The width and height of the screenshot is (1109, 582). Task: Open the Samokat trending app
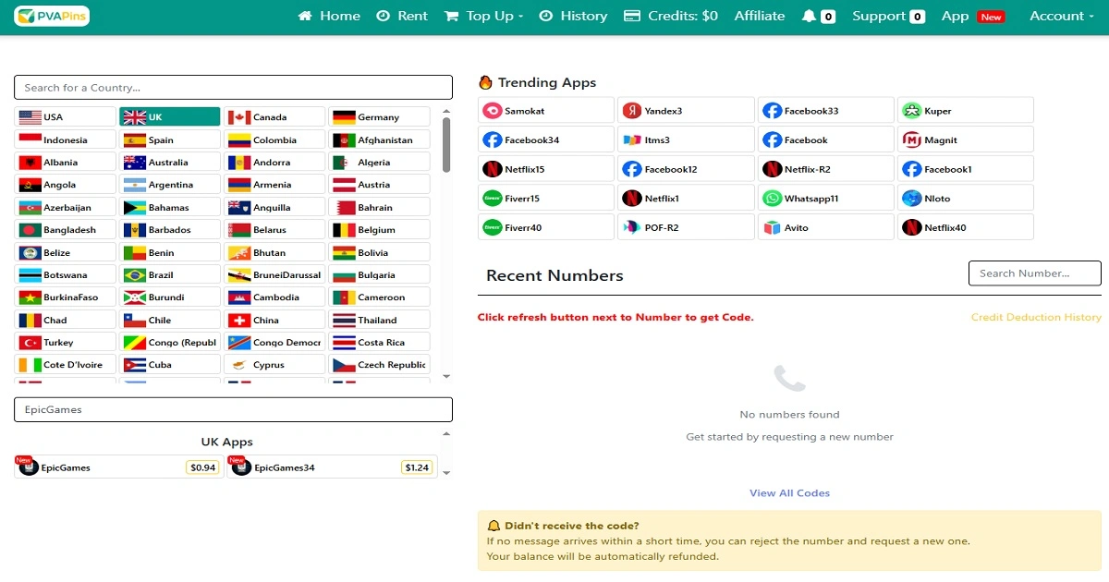[x=546, y=110]
